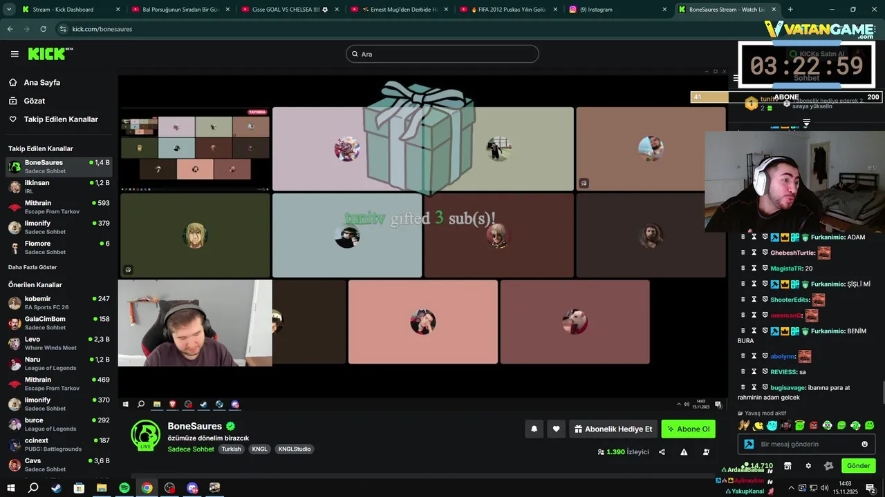Open Flomore channel in sidebar

coord(59,247)
